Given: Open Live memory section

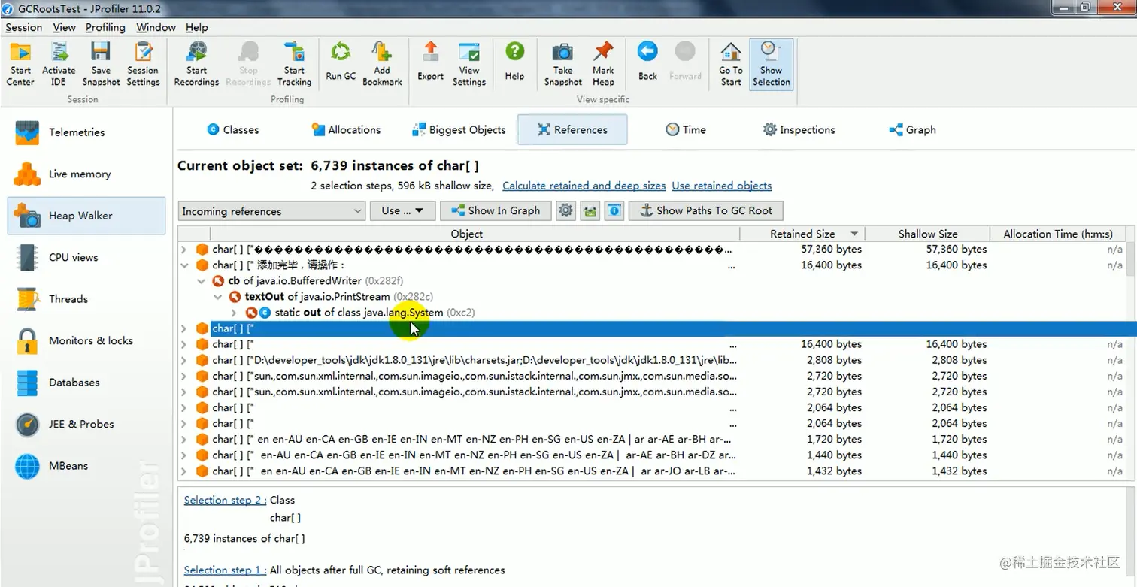Looking at the screenshot, I should tap(86, 174).
